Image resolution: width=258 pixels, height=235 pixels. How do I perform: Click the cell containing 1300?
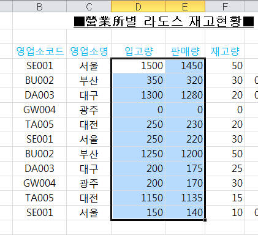pos(138,95)
